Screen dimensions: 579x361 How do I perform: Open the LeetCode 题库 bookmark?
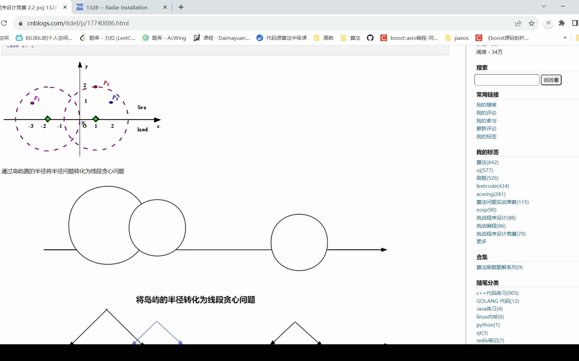[x=107, y=38]
